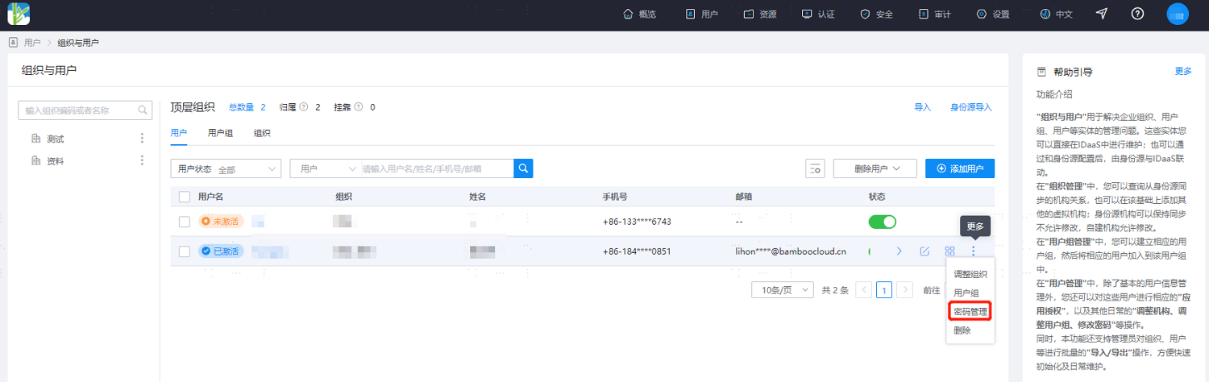This screenshot has width=1209, height=382.
Task: Open more options dots for 测试
Action: [x=143, y=139]
